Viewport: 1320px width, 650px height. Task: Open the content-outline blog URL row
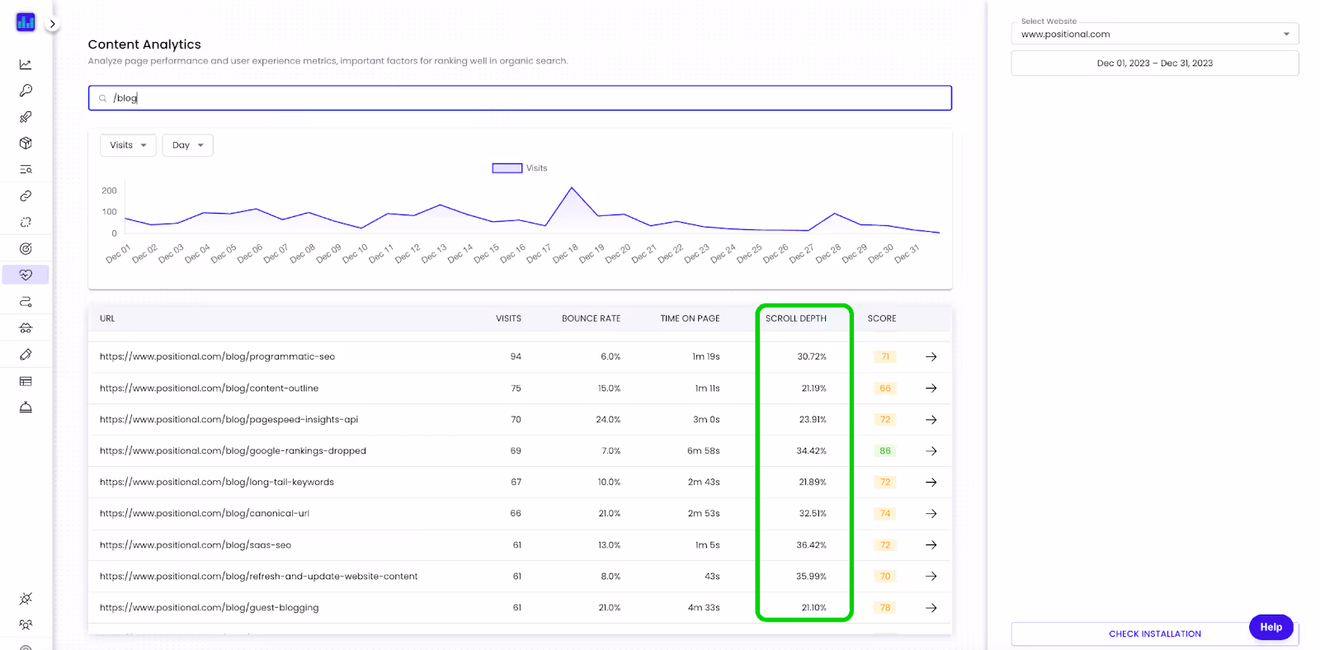(209, 389)
